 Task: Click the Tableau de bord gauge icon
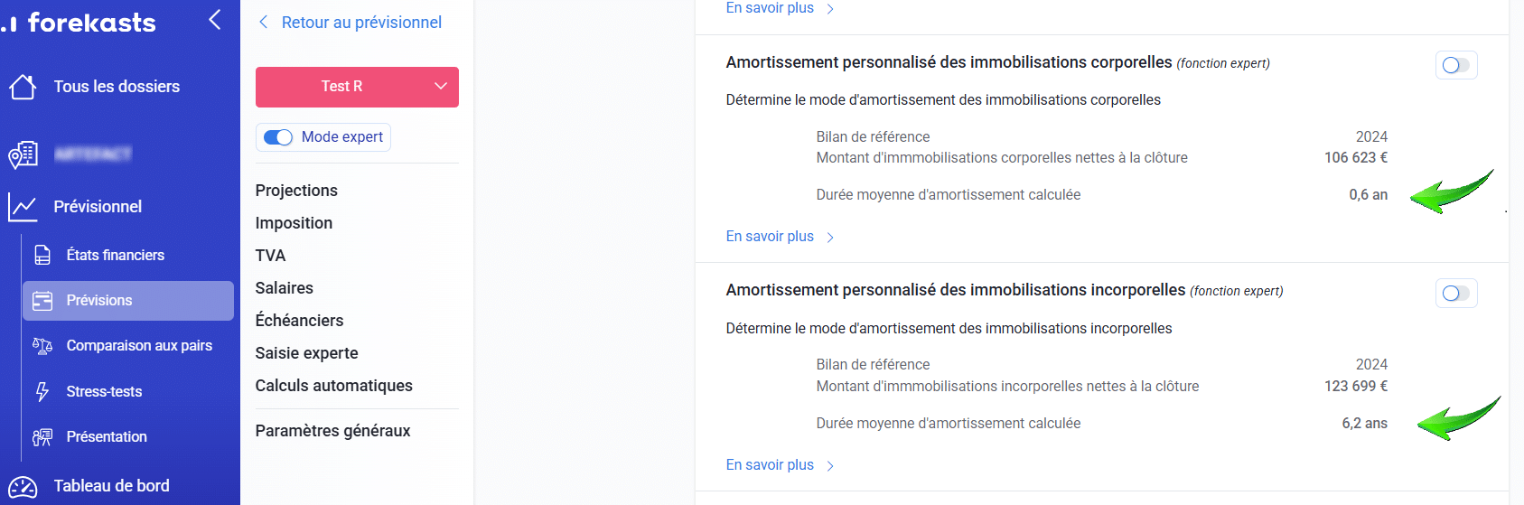coord(23,487)
